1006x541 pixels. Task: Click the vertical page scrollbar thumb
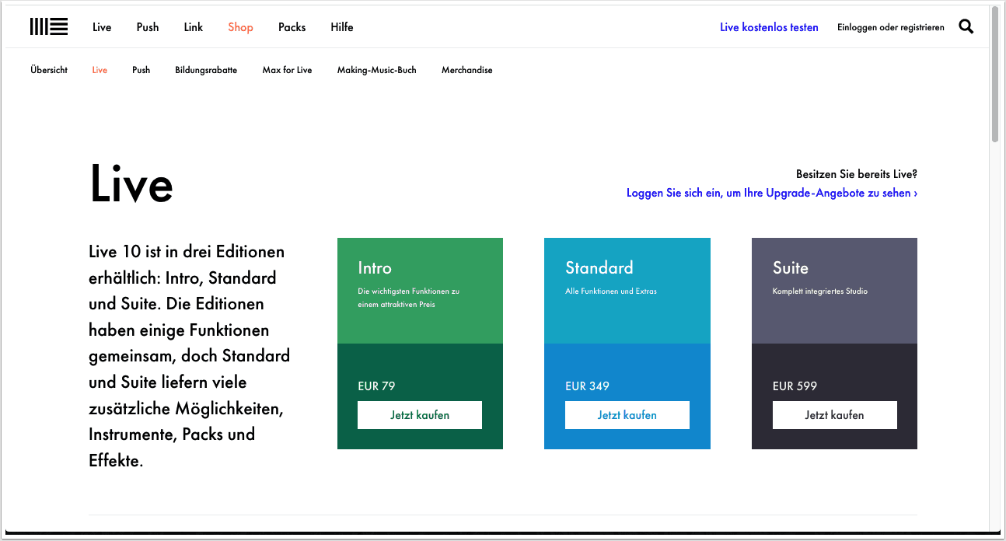click(994, 74)
